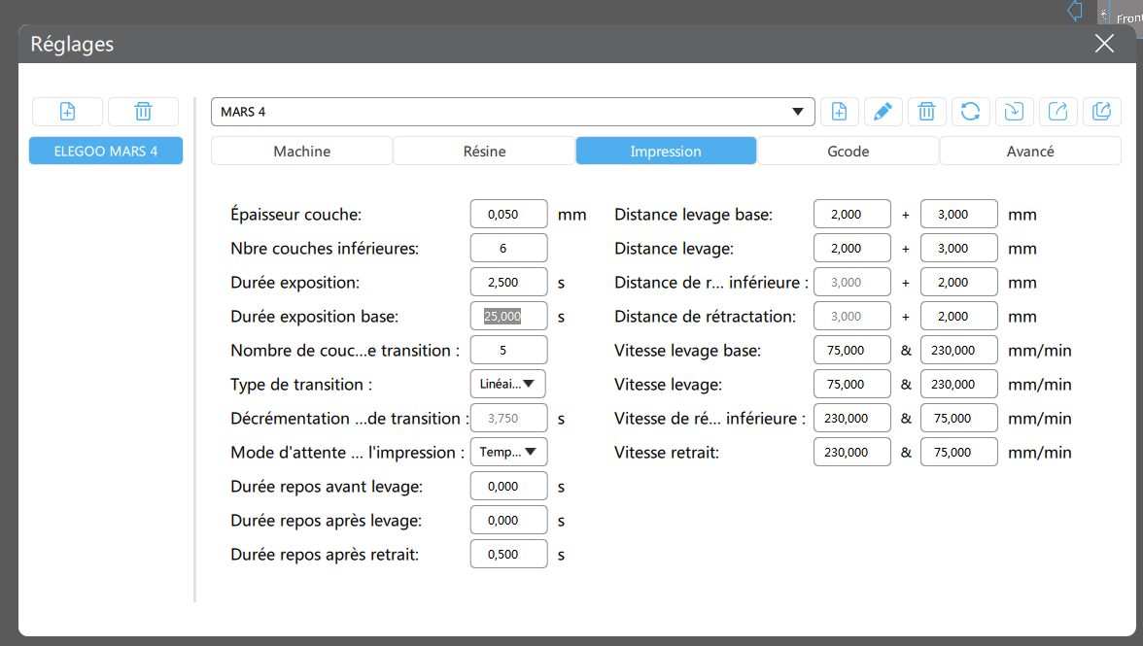Open Mode d'attente l'impression dropdown
1143x646 pixels.
pos(509,452)
